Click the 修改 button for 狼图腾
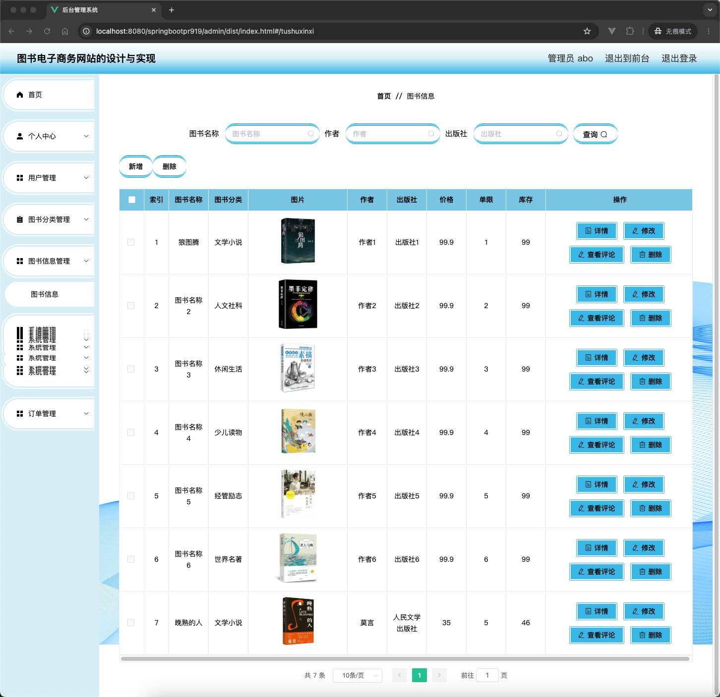The width and height of the screenshot is (720, 697). (x=644, y=231)
